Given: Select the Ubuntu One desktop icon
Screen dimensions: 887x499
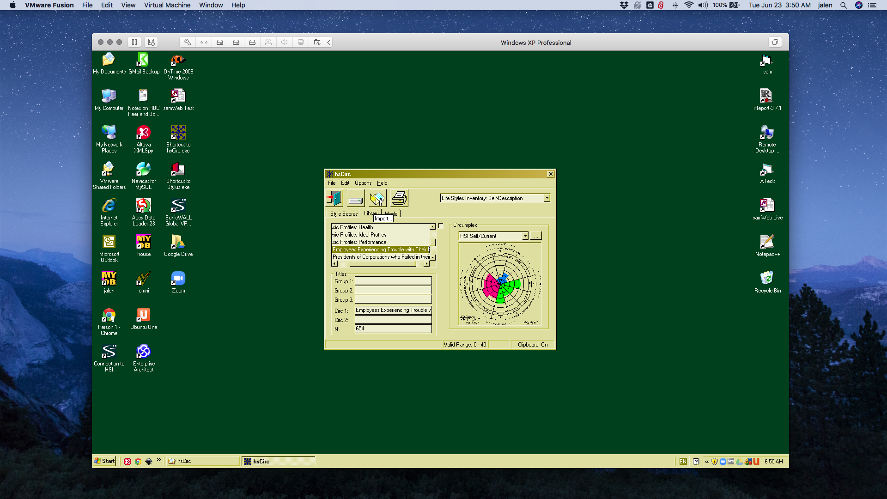Looking at the screenshot, I should click(144, 318).
